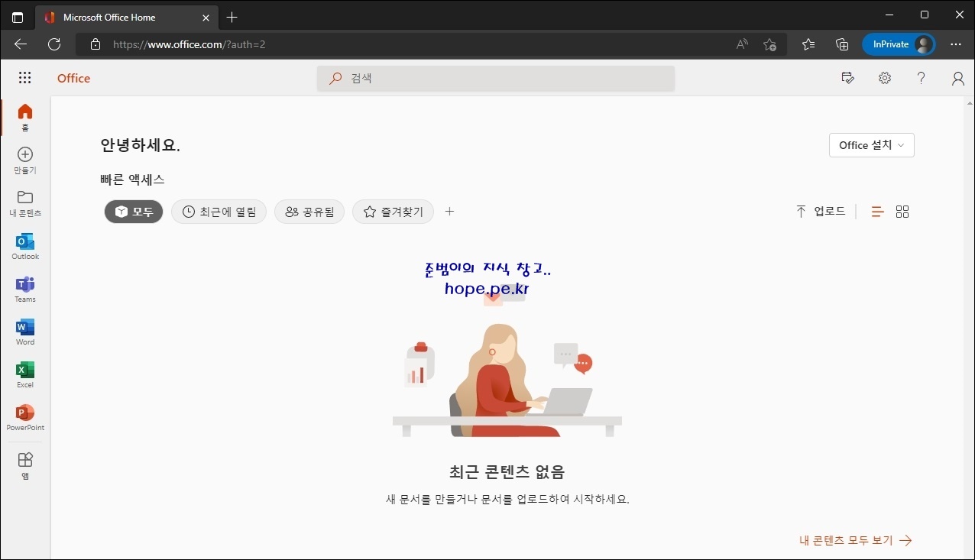Launch Teams from the sidebar

25,289
